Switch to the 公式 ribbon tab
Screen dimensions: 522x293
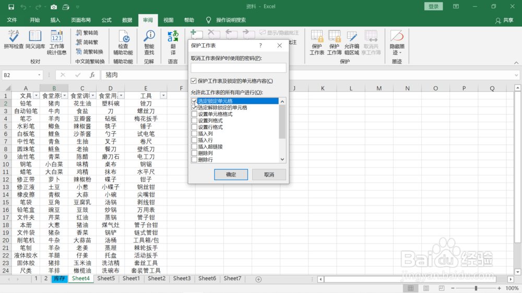(106, 20)
